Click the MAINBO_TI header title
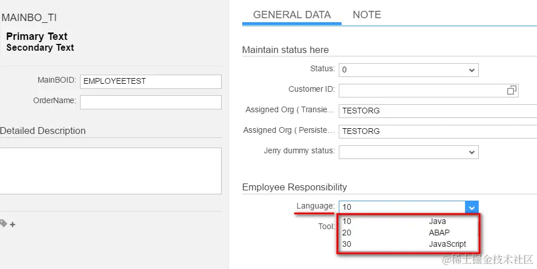The width and height of the screenshot is (537, 269). pos(29,18)
